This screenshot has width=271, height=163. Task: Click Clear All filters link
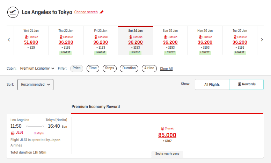pyautogui.click(x=166, y=69)
